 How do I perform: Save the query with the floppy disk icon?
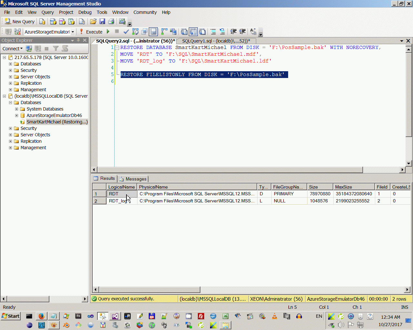(102, 22)
